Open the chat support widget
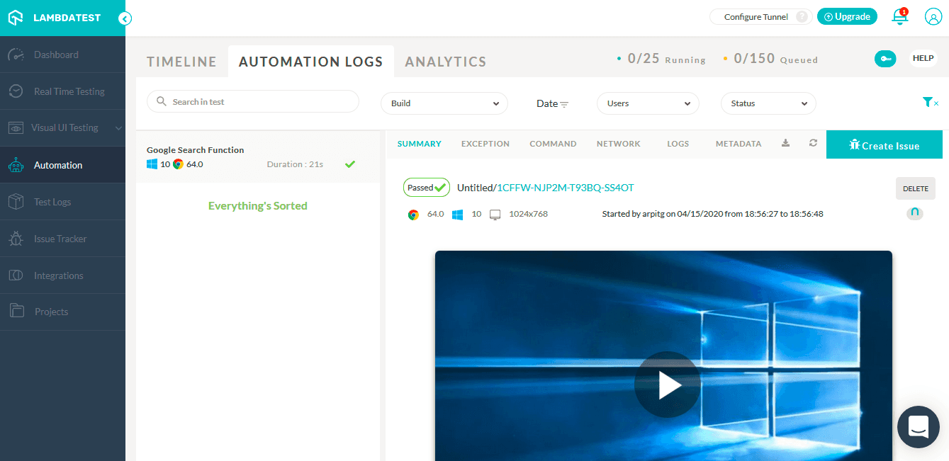Image resolution: width=949 pixels, height=461 pixels. coord(919,427)
